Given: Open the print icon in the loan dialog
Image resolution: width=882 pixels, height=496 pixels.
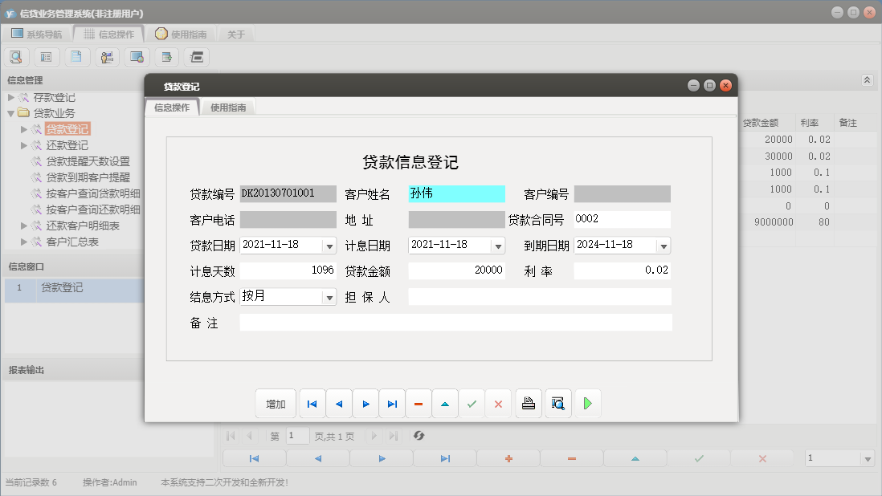Looking at the screenshot, I should pyautogui.click(x=528, y=404).
